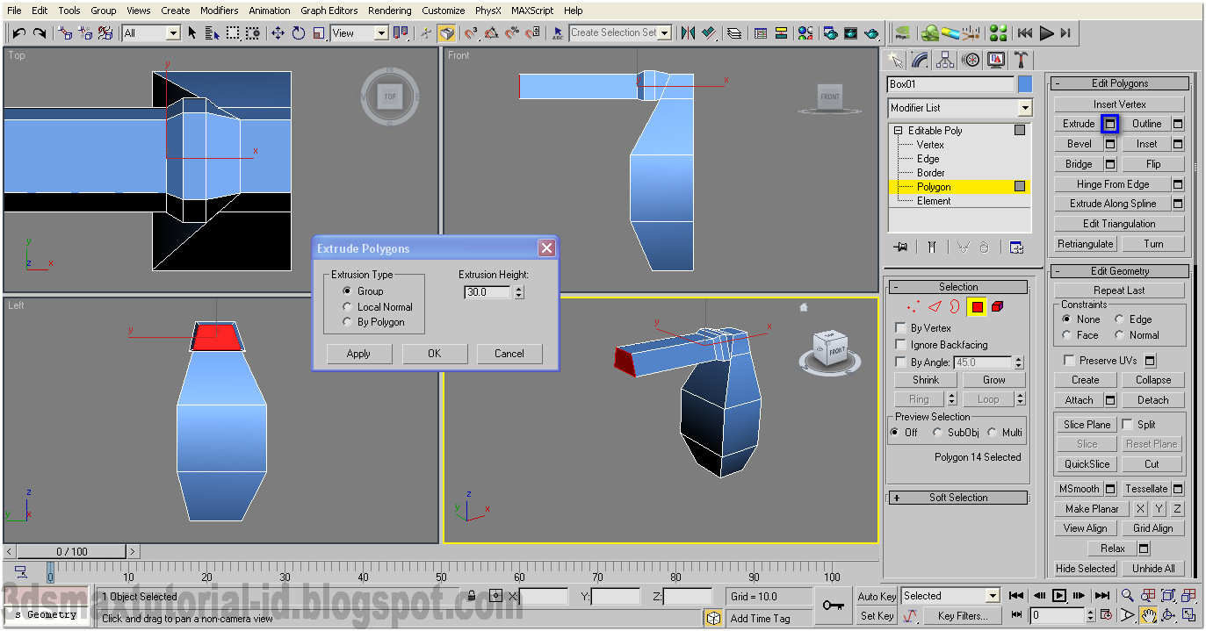Open the selection filter dropdown showing All
Image resolution: width=1206 pixels, height=631 pixels.
pyautogui.click(x=171, y=32)
